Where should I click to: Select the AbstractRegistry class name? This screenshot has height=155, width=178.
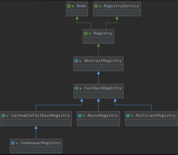click(103, 61)
